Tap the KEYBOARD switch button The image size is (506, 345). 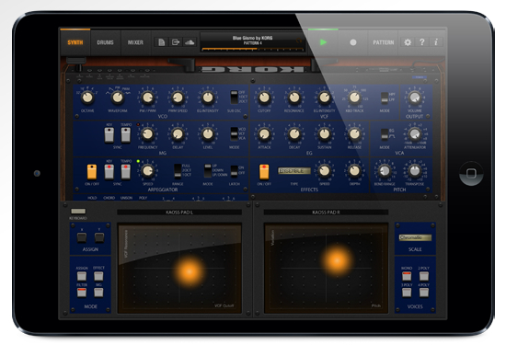[x=78, y=211]
